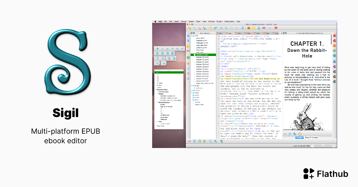Undo the last edit with the back arrow icon
The image size is (358, 187).
[x=210, y=27]
